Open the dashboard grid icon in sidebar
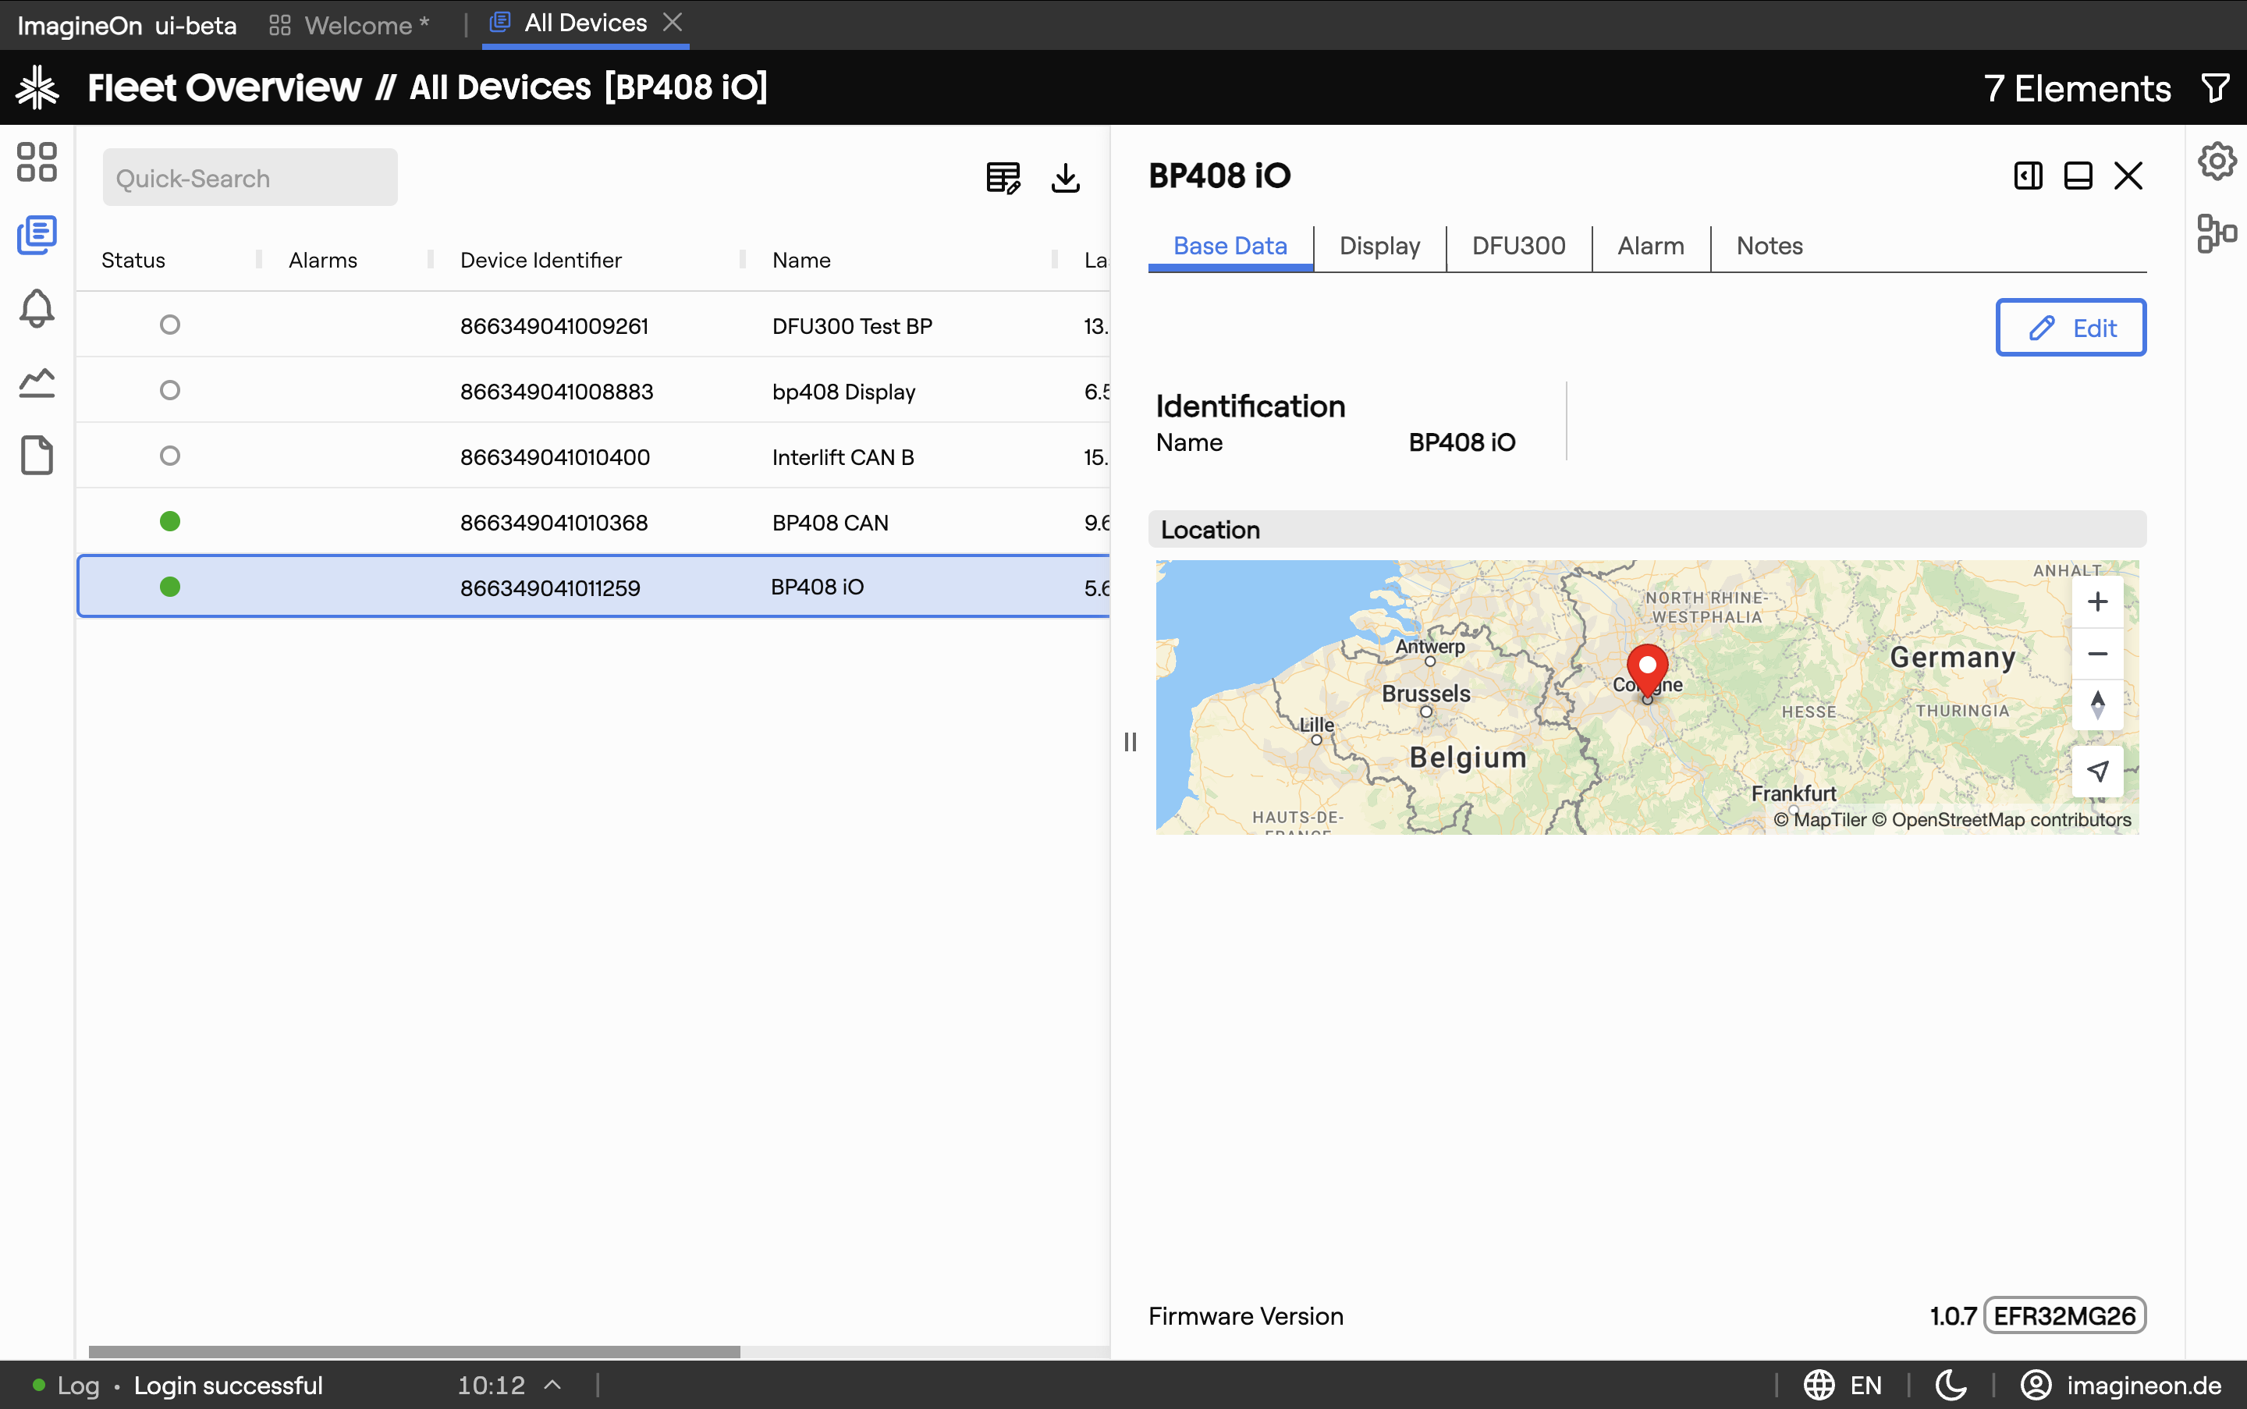The image size is (2247, 1409). click(x=37, y=161)
